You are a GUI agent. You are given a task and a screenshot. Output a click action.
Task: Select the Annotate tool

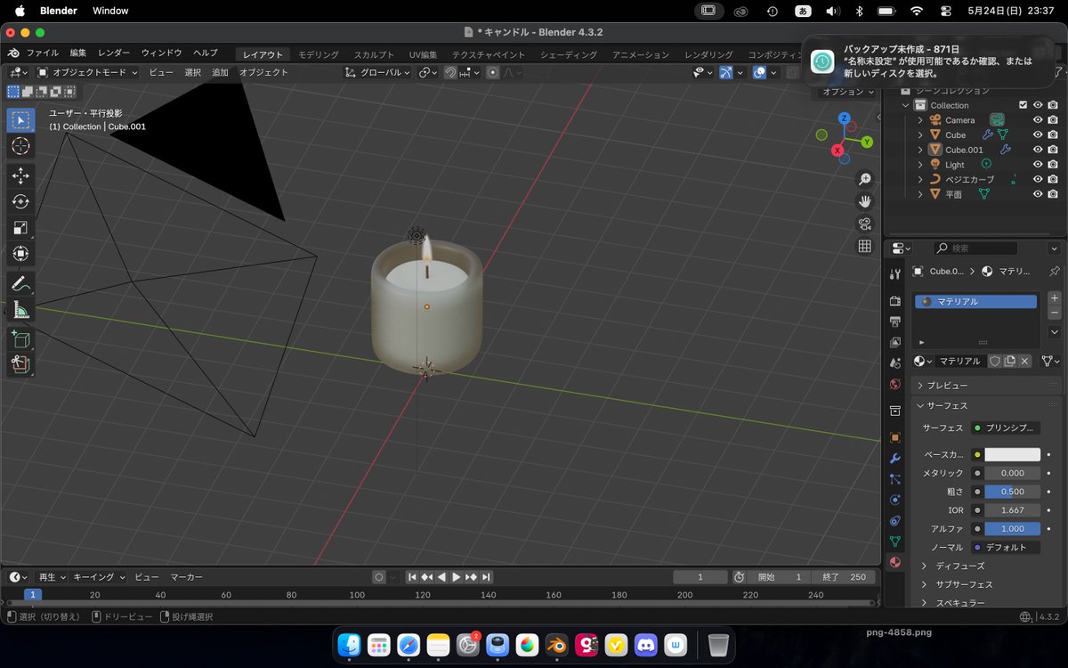point(20,284)
